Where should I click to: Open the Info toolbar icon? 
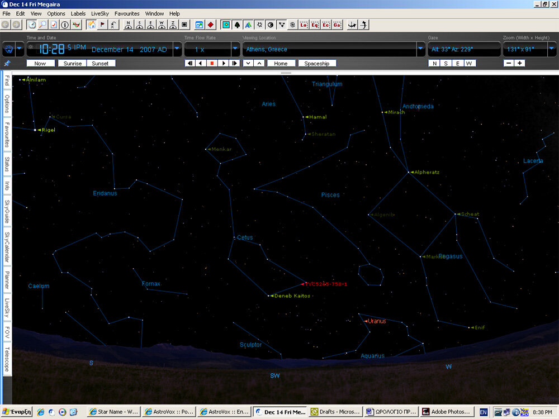pyautogui.click(x=65, y=25)
